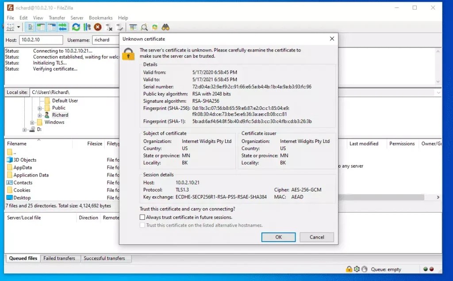Confirm the certificate with OK button
This screenshot has height=281, width=453.
279,237
